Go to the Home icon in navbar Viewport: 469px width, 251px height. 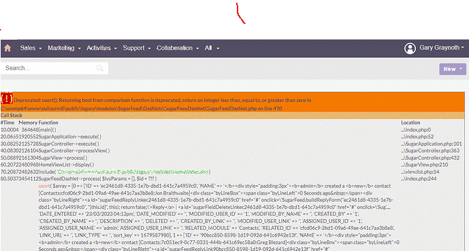tap(7, 48)
